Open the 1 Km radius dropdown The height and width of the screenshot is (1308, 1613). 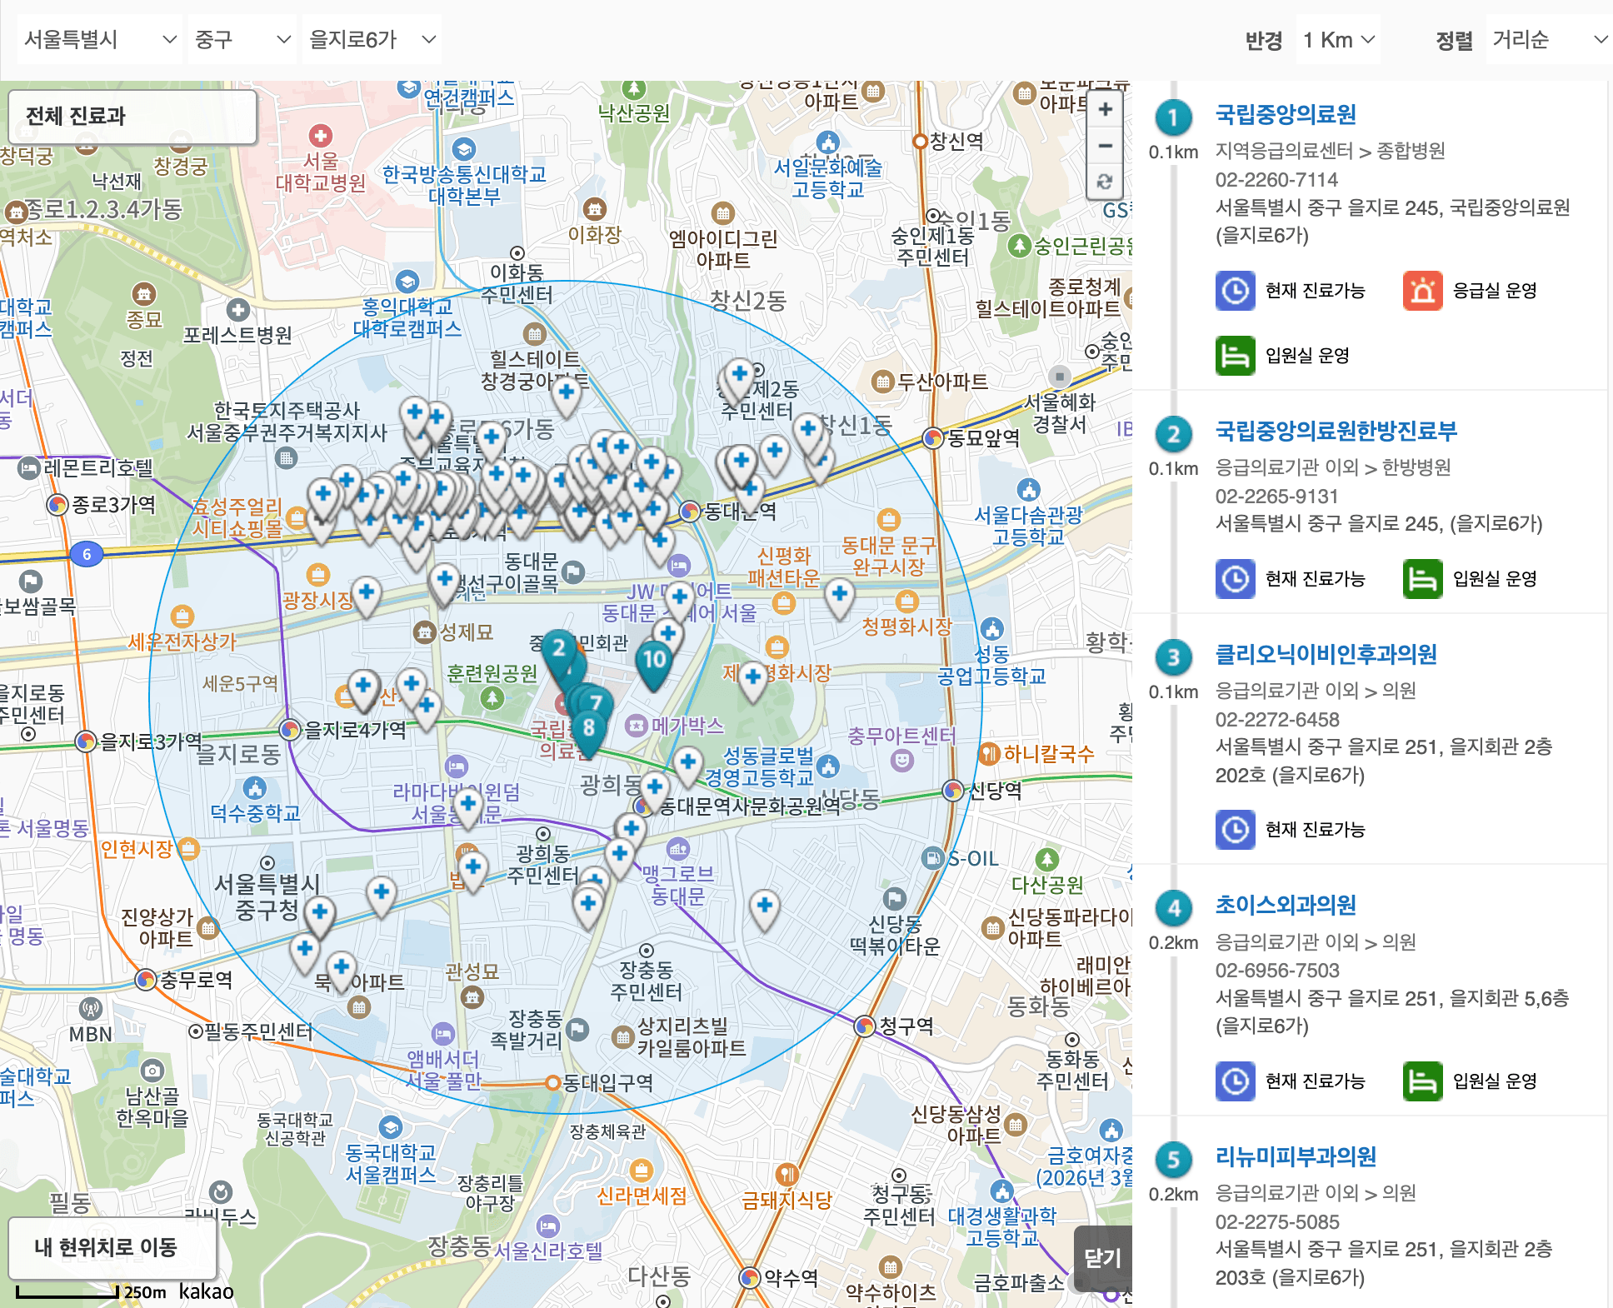[1337, 40]
